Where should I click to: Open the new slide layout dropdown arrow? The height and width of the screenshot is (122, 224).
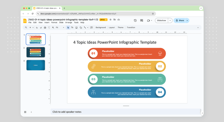tap(33, 27)
